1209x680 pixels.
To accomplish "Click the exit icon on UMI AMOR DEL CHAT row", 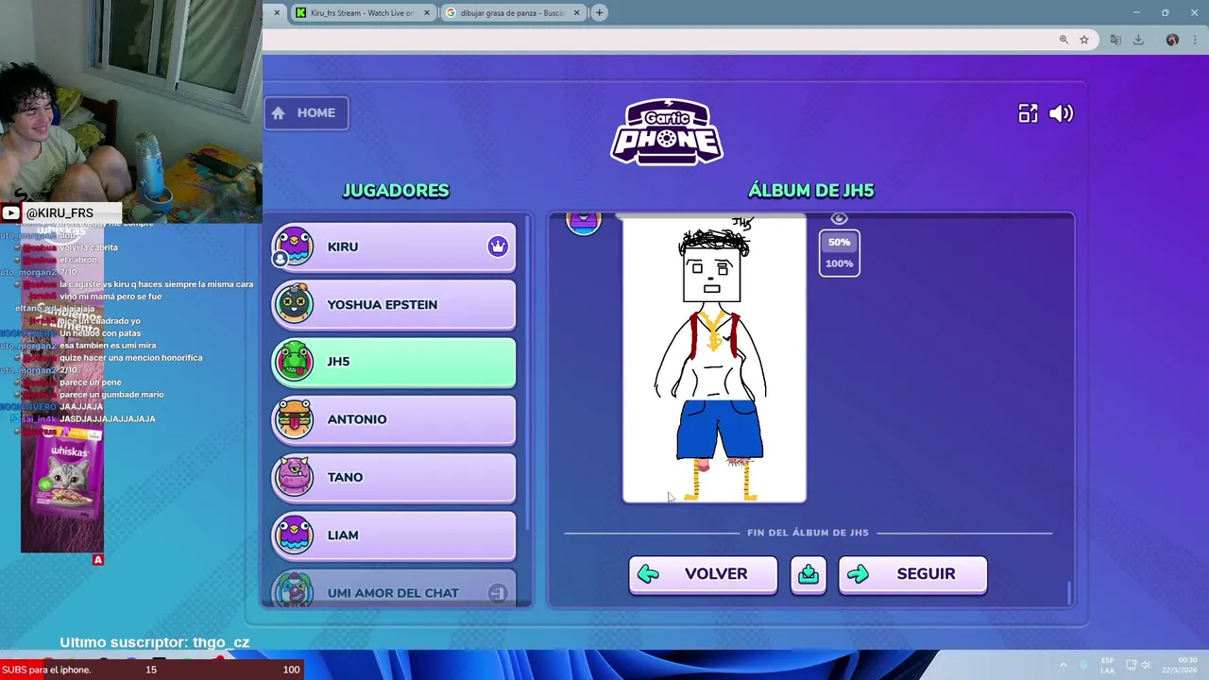I will (498, 593).
